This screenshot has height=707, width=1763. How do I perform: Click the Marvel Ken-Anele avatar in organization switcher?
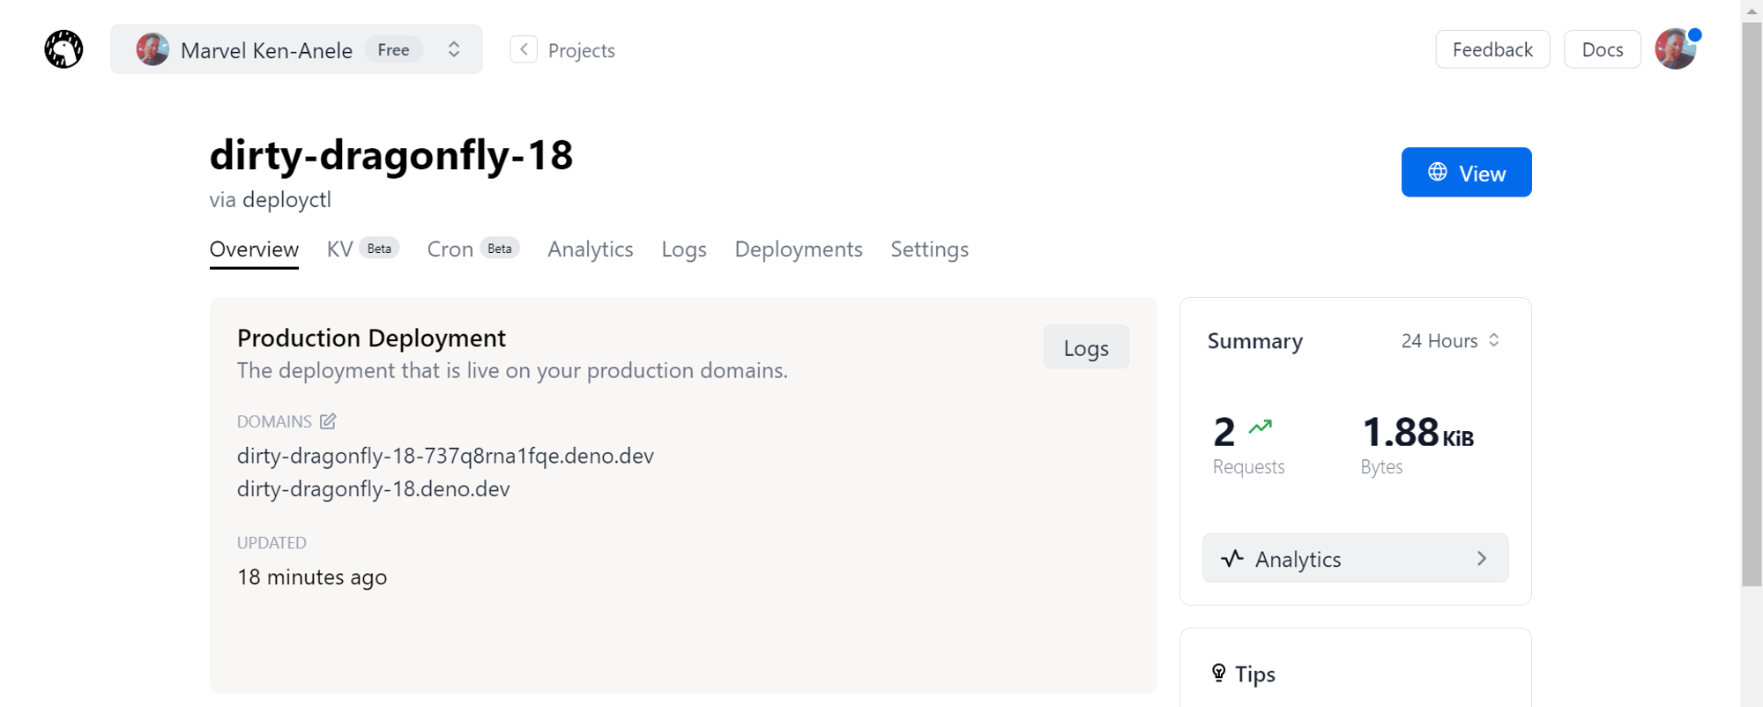(152, 49)
